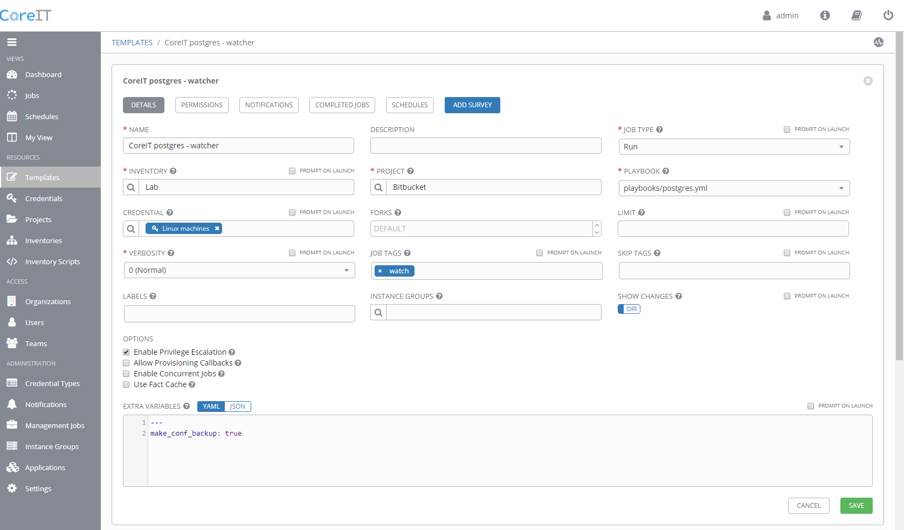Image resolution: width=904 pixels, height=530 pixels.
Task: Switch to the Permissions tab
Action: tap(202, 105)
